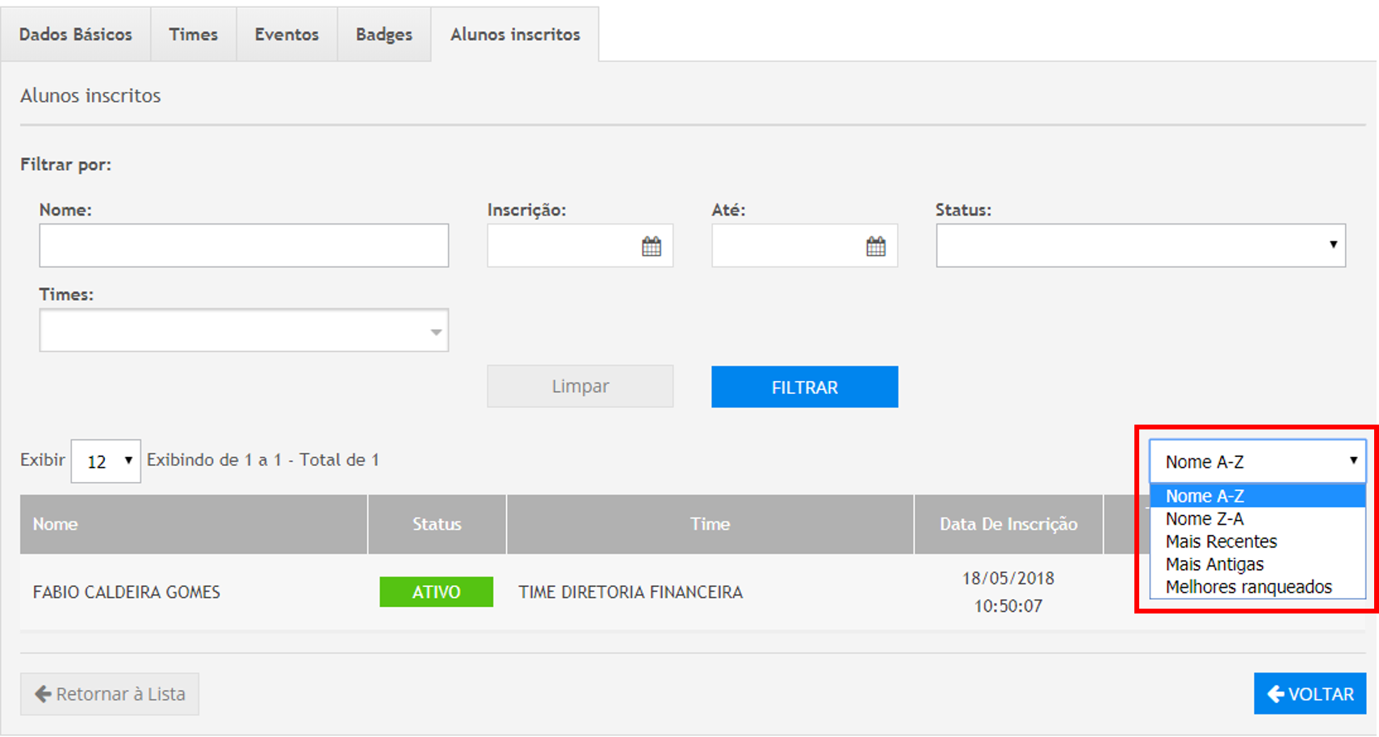Go to the Eventos tab
The height and width of the screenshot is (737, 1379).
287,35
